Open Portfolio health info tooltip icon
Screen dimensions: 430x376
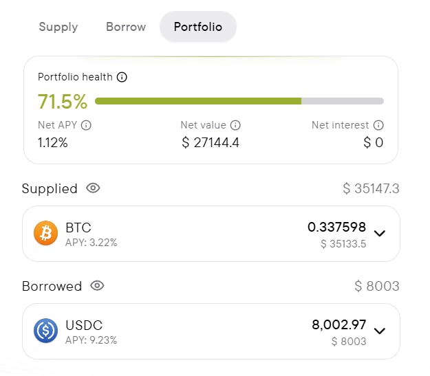(x=122, y=77)
